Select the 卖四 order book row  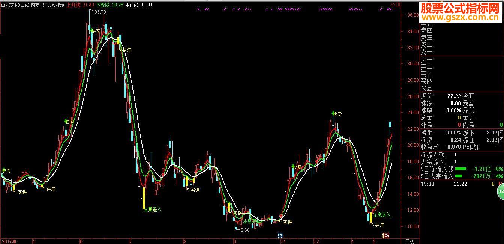click(462, 31)
